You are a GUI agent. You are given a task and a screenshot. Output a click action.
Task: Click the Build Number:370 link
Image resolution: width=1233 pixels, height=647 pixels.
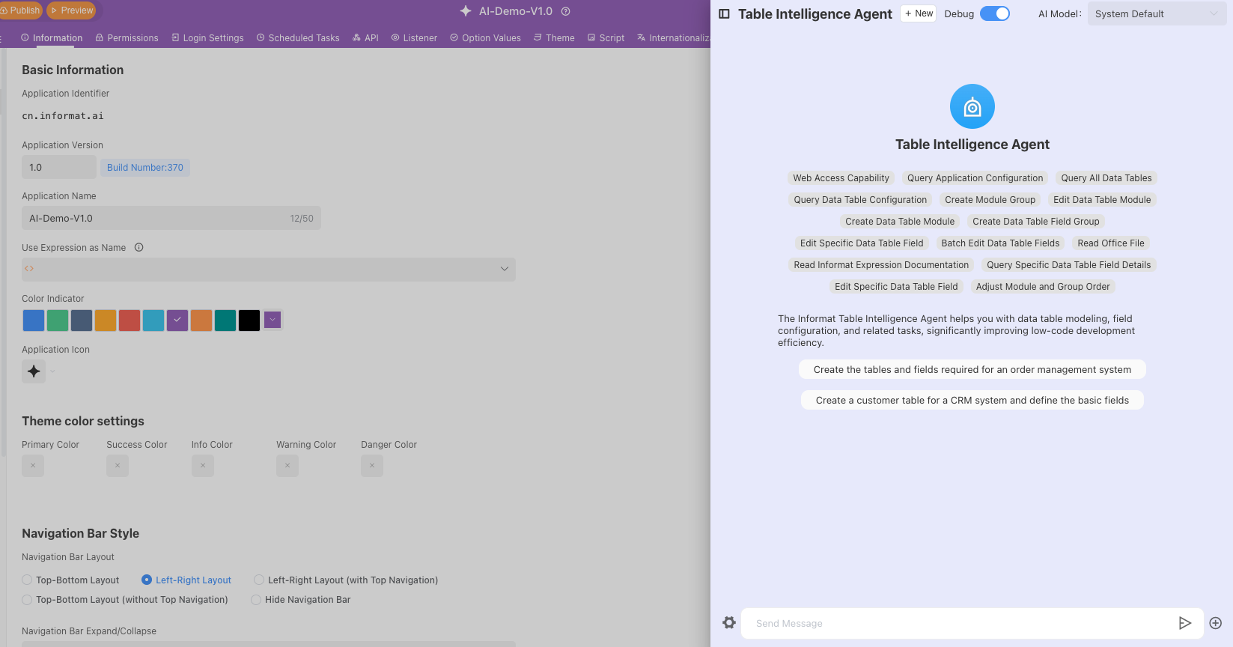click(145, 167)
